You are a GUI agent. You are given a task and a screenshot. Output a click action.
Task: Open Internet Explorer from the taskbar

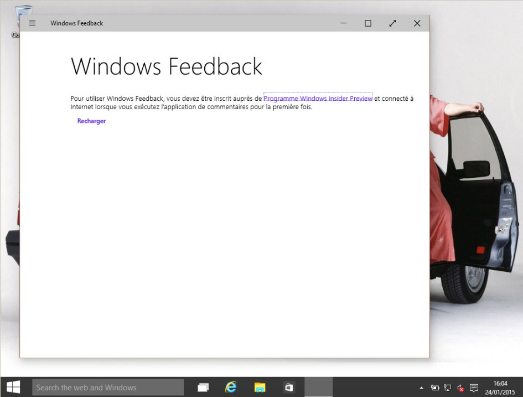tap(231, 387)
